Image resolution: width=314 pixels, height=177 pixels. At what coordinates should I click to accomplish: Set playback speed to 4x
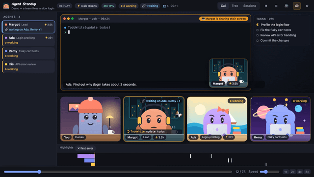coord(300,172)
